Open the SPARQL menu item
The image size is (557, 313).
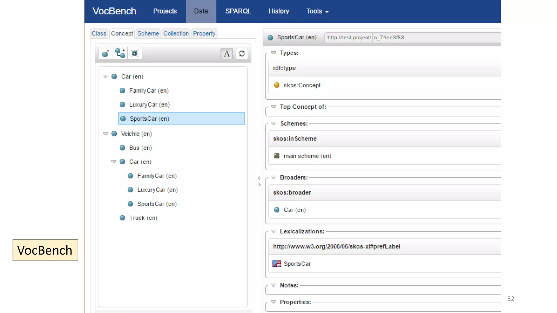click(238, 11)
